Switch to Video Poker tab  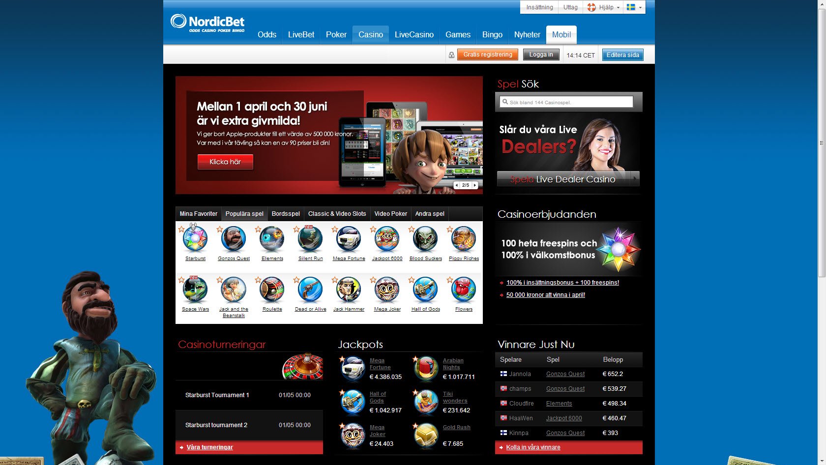click(391, 214)
